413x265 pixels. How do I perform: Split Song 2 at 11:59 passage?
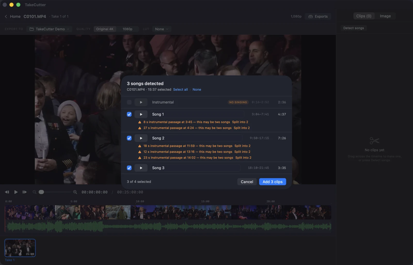pos(242,146)
